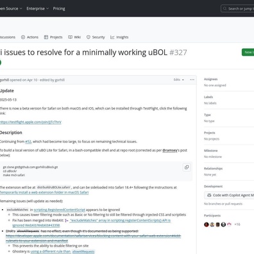The height and width of the screenshot is (254, 254).
Task: Open the comment three-dots options menu
Action: click(x=192, y=80)
